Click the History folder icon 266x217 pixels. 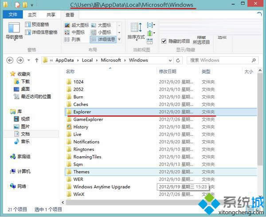(69, 127)
